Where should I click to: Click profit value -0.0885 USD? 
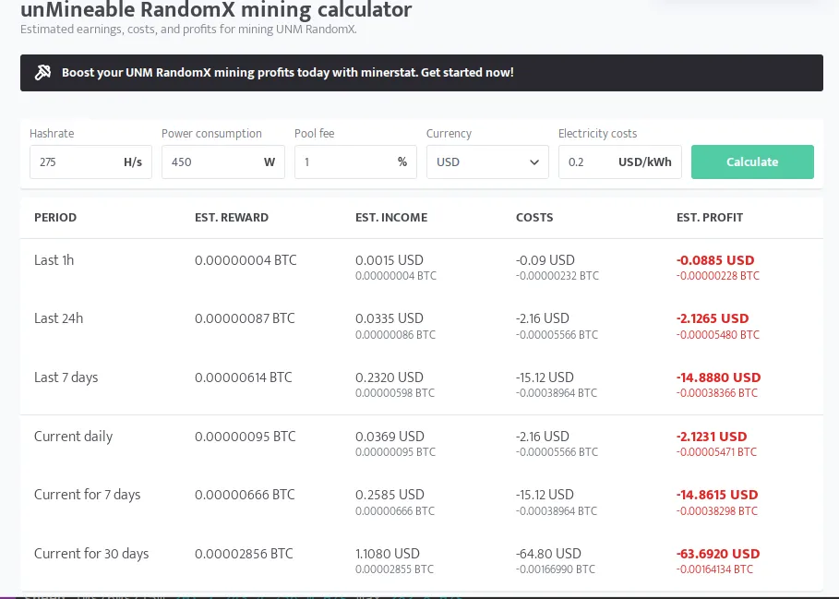point(715,260)
